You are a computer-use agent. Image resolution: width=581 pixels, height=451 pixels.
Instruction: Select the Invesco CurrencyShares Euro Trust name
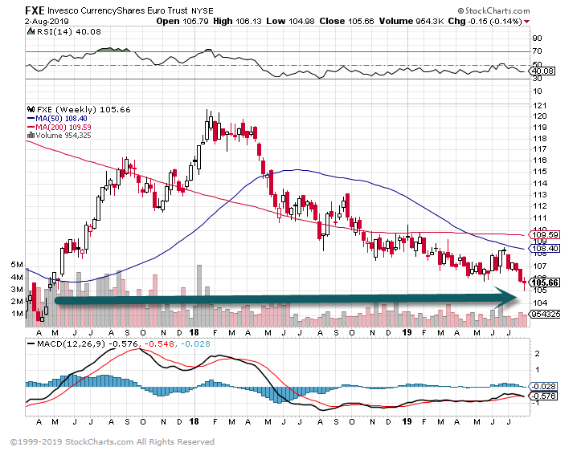click(118, 10)
